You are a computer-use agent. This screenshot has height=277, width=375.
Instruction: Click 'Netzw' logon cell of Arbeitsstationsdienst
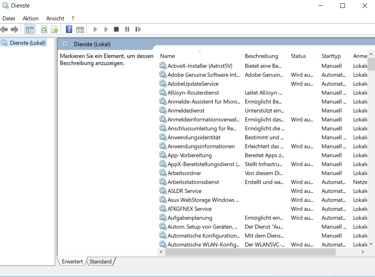pos(360,182)
